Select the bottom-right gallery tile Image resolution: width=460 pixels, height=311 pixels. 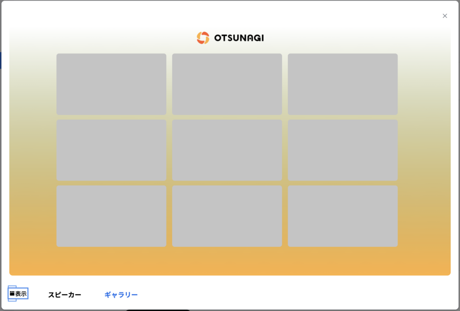[343, 216]
